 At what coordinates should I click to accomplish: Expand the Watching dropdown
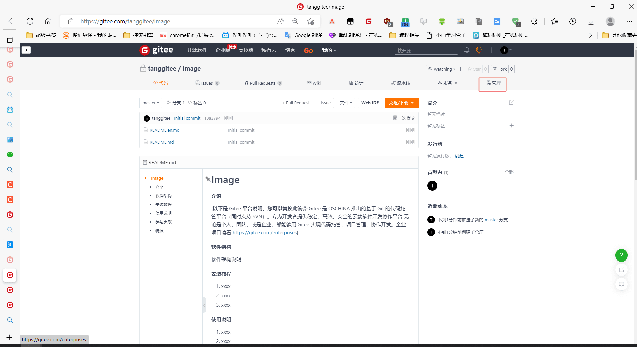[x=442, y=69]
